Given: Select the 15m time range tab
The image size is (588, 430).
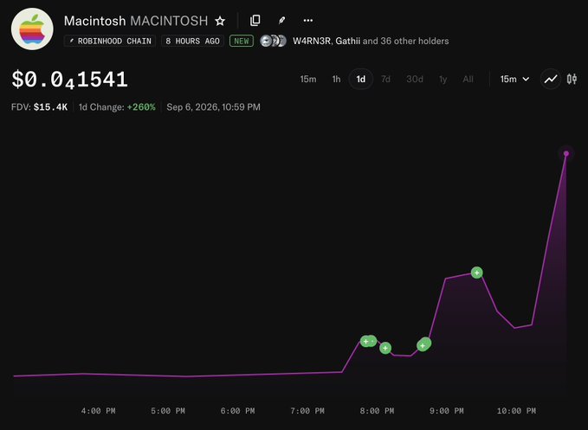Looking at the screenshot, I should click(308, 79).
